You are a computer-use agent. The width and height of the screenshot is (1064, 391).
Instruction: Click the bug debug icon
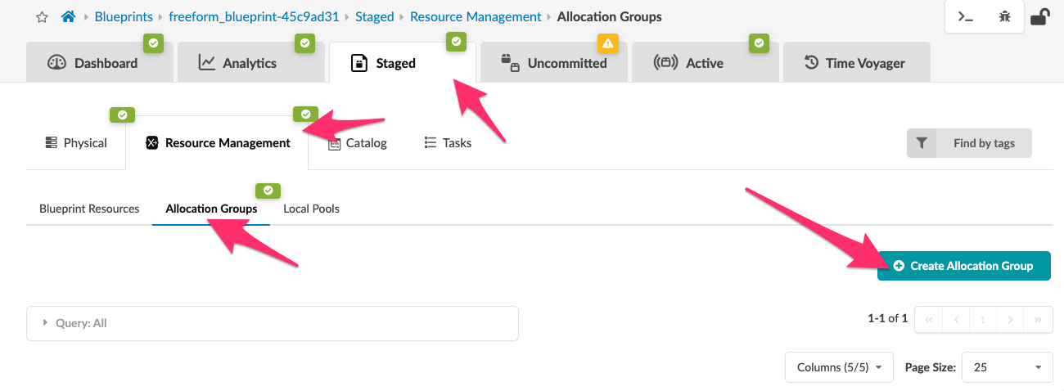click(x=1004, y=16)
